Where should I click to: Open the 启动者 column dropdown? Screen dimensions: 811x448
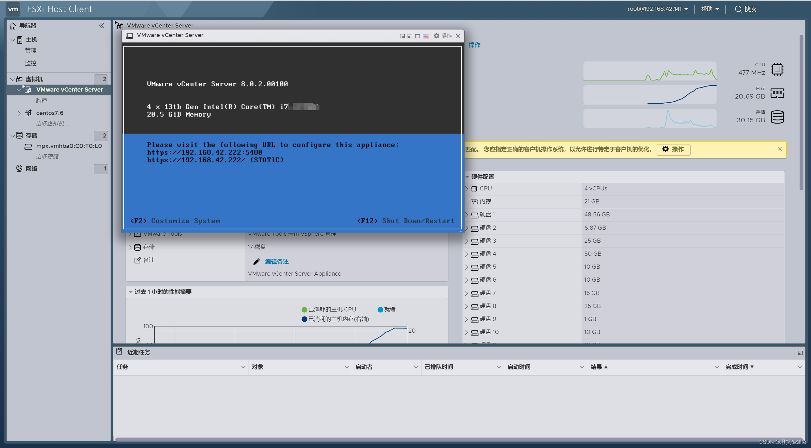[x=416, y=367]
